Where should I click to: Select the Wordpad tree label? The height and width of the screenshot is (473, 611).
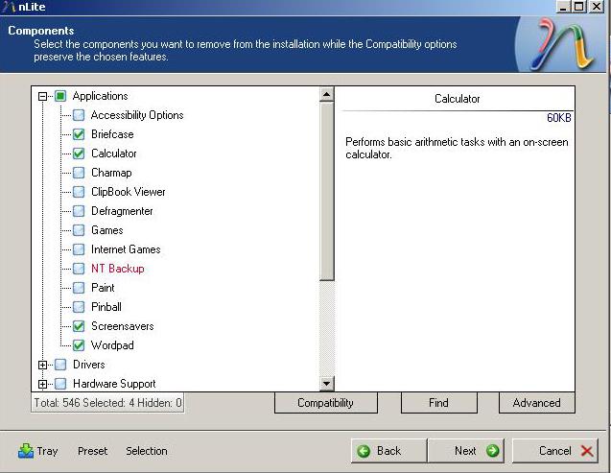112,345
